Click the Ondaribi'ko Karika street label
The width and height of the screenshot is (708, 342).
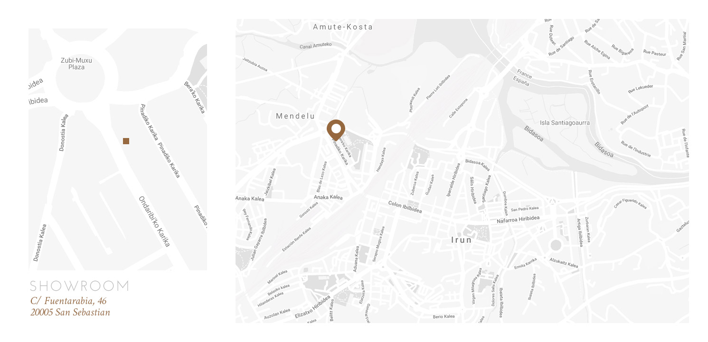[x=154, y=222]
